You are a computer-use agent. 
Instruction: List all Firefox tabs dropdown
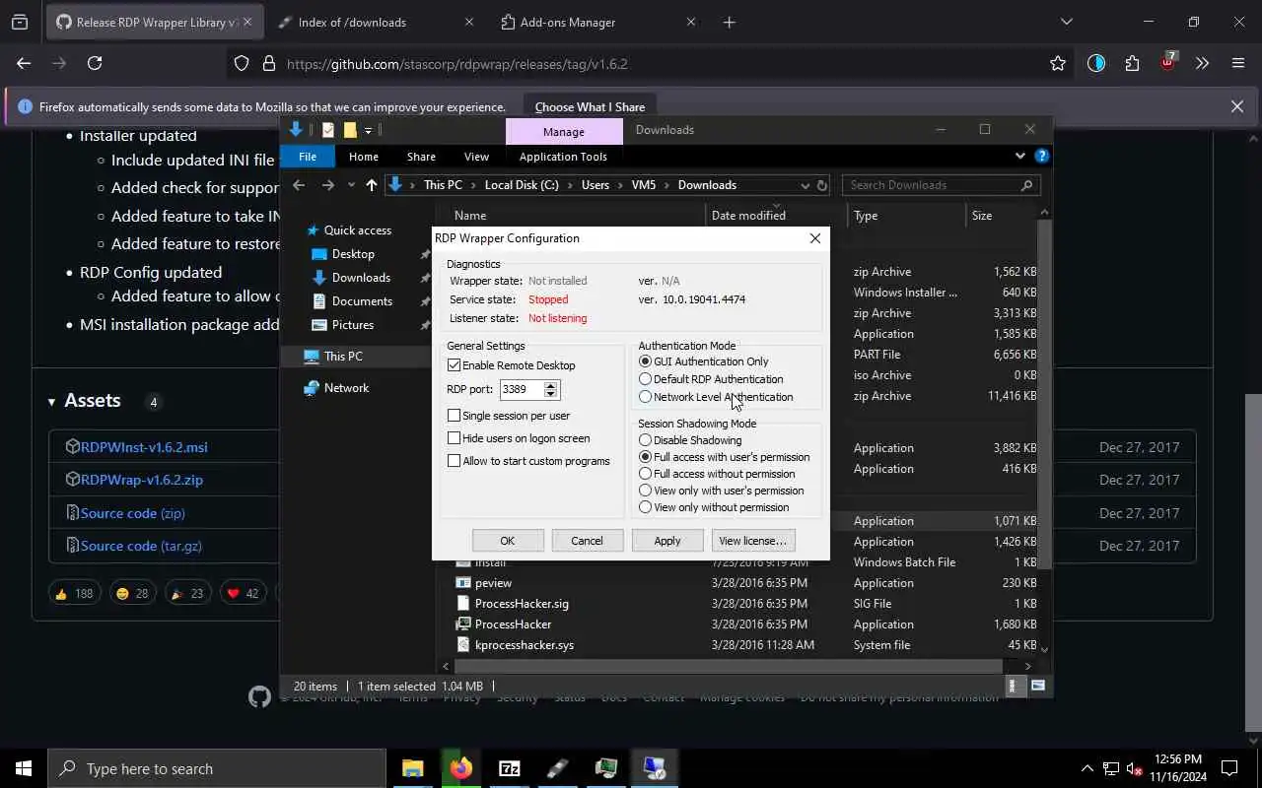point(1066,22)
